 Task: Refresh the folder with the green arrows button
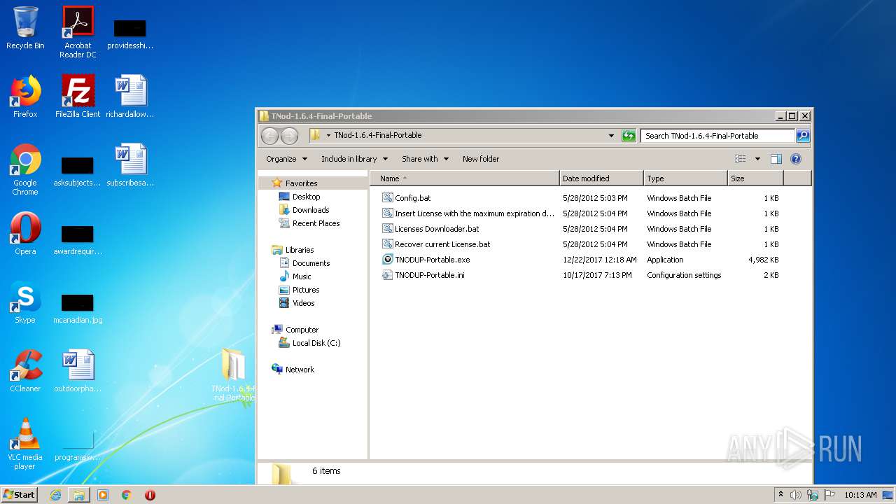pyautogui.click(x=629, y=136)
